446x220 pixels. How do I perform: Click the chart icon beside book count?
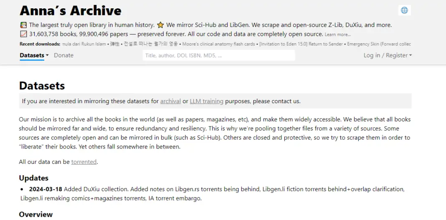(23, 34)
